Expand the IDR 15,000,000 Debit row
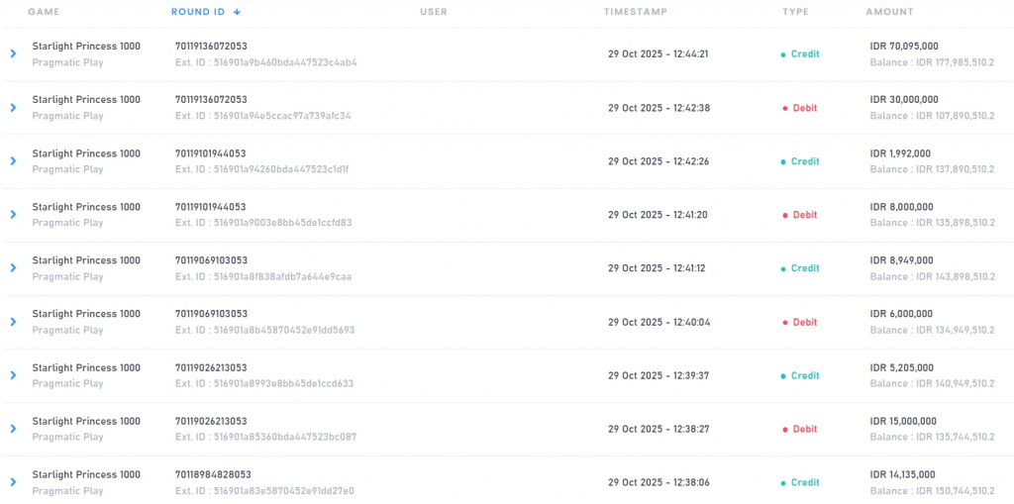The image size is (1014, 504). pos(13,429)
